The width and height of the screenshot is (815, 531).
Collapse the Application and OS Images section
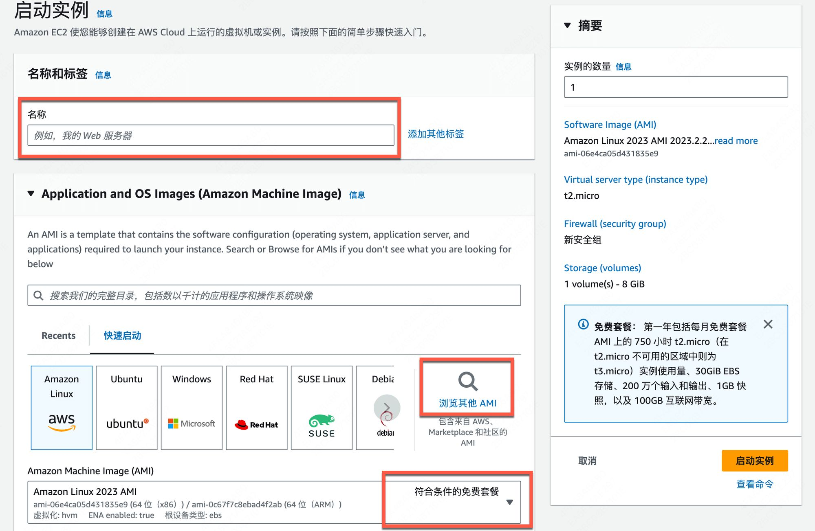tap(31, 194)
